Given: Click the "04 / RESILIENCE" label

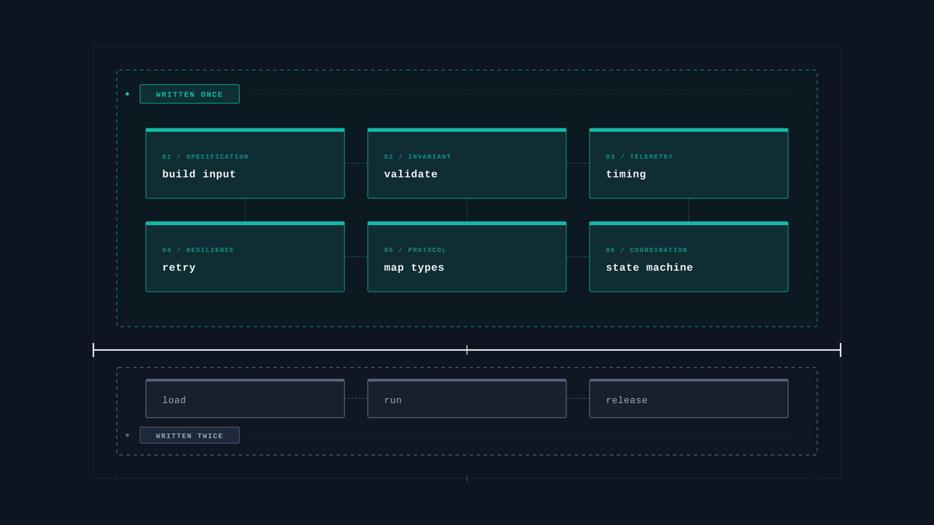Looking at the screenshot, I should pyautogui.click(x=198, y=250).
